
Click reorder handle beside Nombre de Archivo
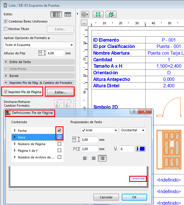point(15,157)
